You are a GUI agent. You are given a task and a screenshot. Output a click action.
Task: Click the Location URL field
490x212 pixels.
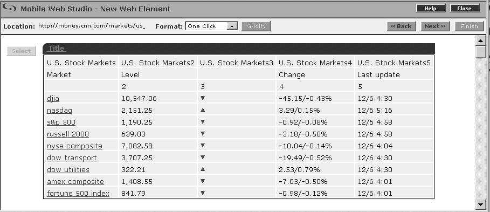tap(92, 26)
